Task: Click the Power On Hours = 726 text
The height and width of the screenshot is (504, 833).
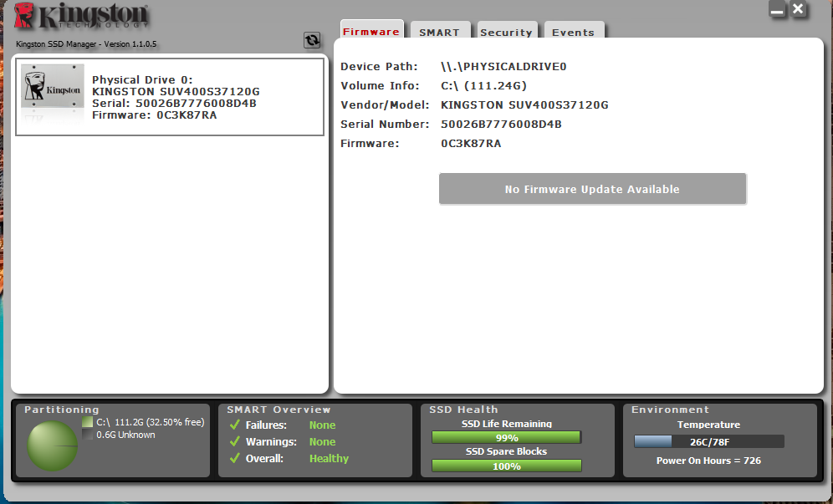Action: (708, 461)
